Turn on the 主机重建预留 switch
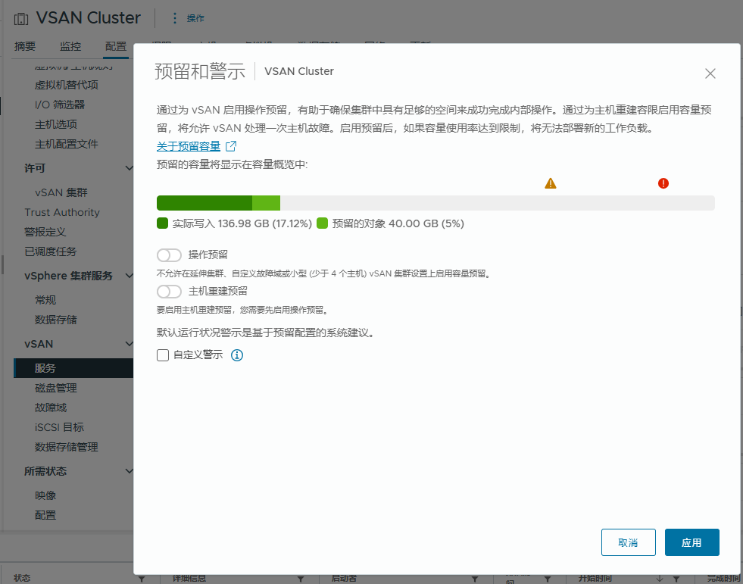 click(169, 292)
